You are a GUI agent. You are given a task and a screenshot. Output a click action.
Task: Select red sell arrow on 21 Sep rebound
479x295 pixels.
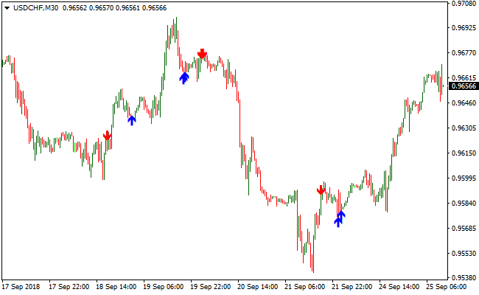tap(321, 190)
